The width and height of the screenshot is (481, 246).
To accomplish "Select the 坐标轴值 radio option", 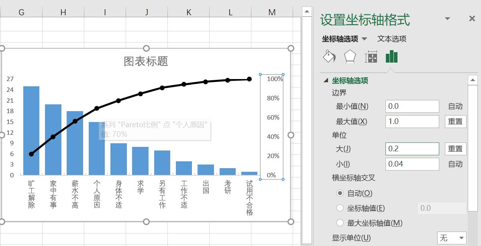I will click(340, 208).
